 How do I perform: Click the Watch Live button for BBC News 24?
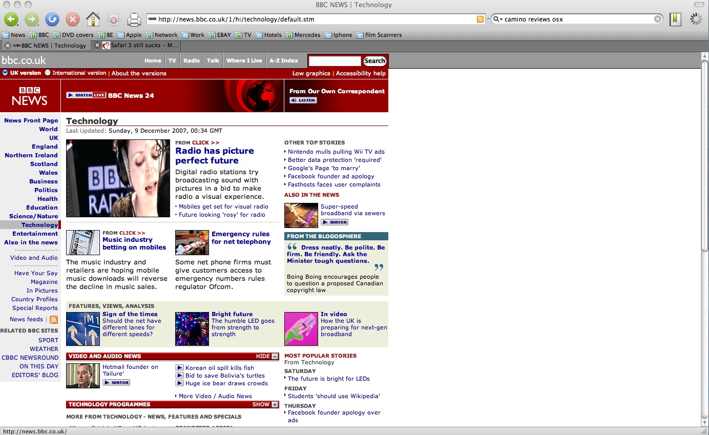click(x=86, y=95)
